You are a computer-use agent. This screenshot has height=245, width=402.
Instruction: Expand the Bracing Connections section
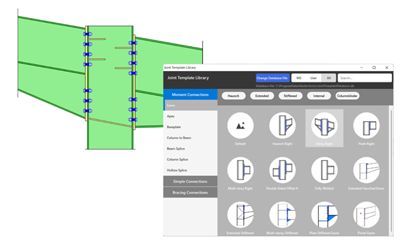click(190, 193)
